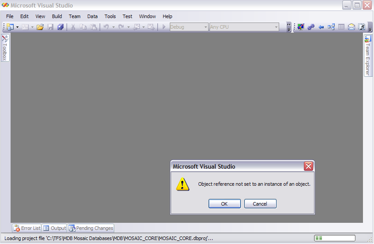Viewport: 374px width, 244px height.
Task: Open the Team menu
Action: [75, 16]
